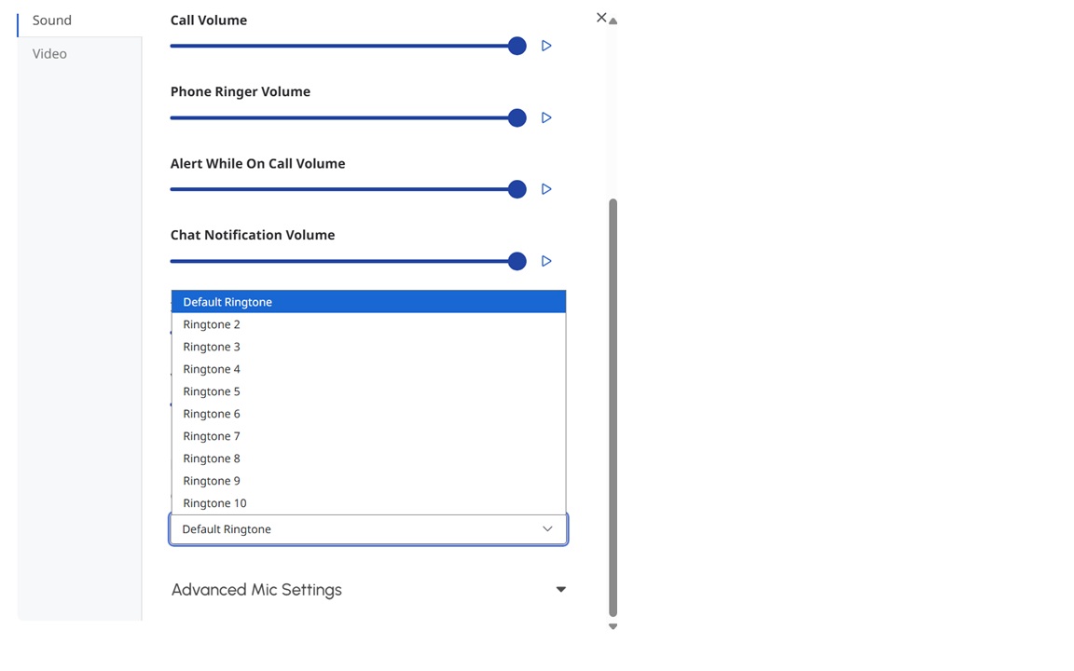This screenshot has height=671, width=1074.
Task: Play the Chat Notification Volume sound
Action: tap(546, 261)
